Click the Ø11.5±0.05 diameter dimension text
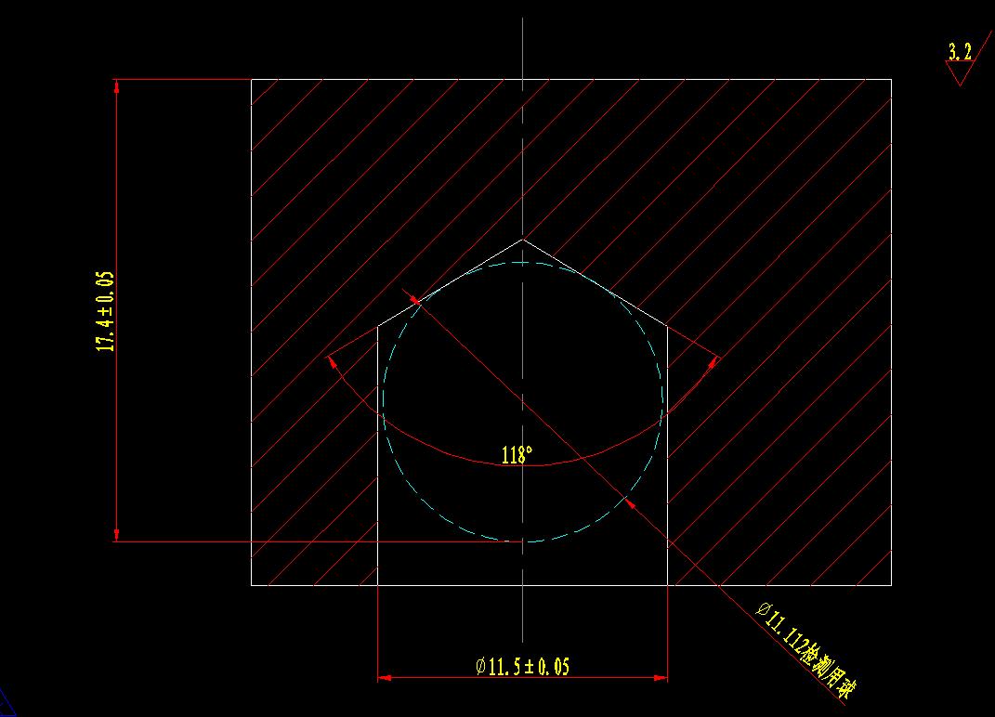This screenshot has height=717, width=995. pos(522,666)
